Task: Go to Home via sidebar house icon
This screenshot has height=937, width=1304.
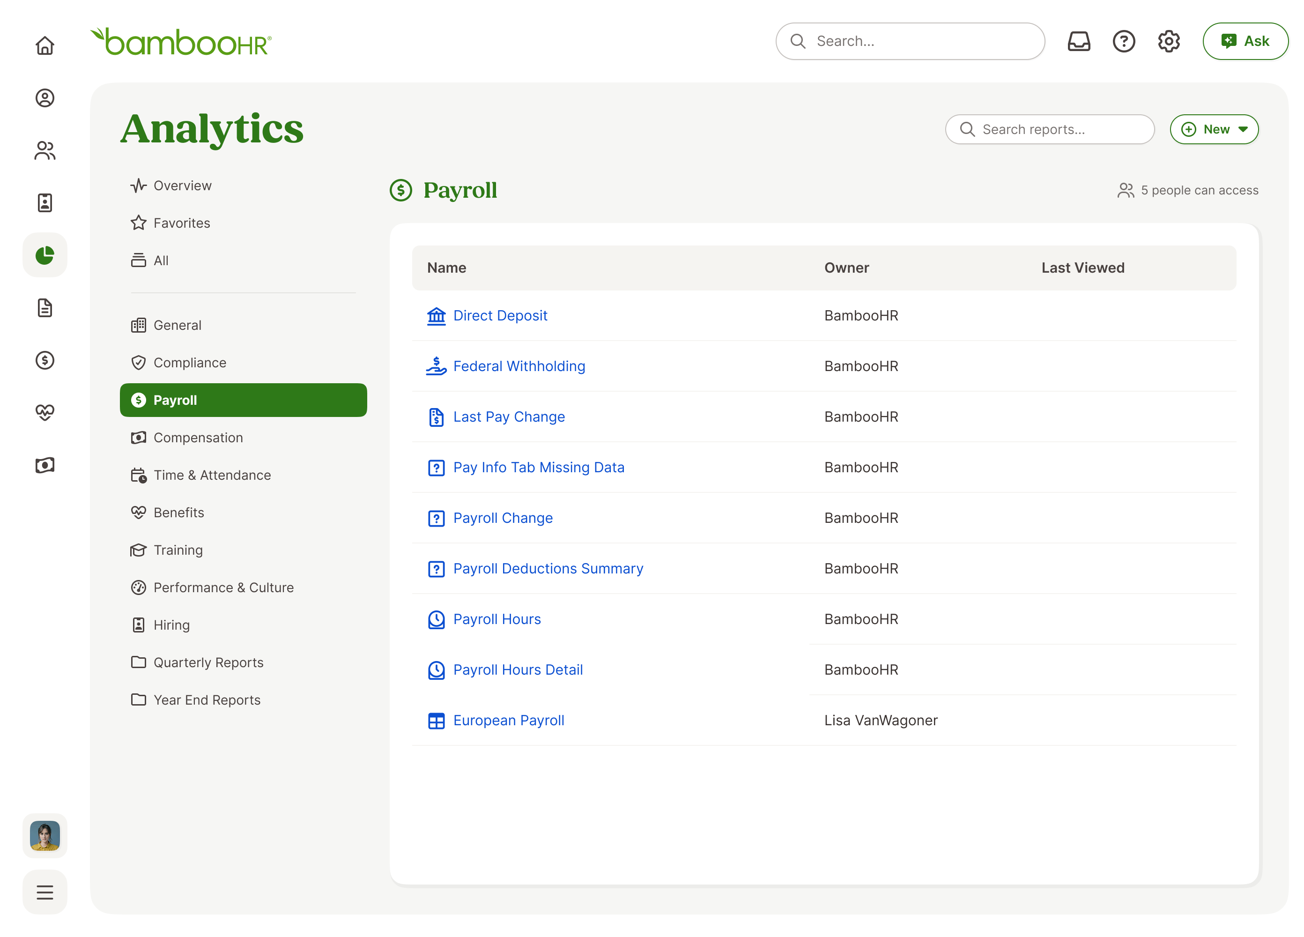Action: tap(45, 45)
